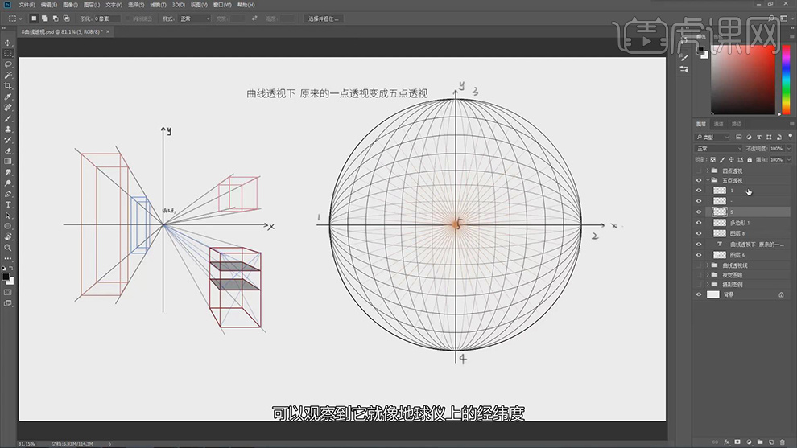
Task: Hide the 图层 8 layer
Action: (699, 233)
